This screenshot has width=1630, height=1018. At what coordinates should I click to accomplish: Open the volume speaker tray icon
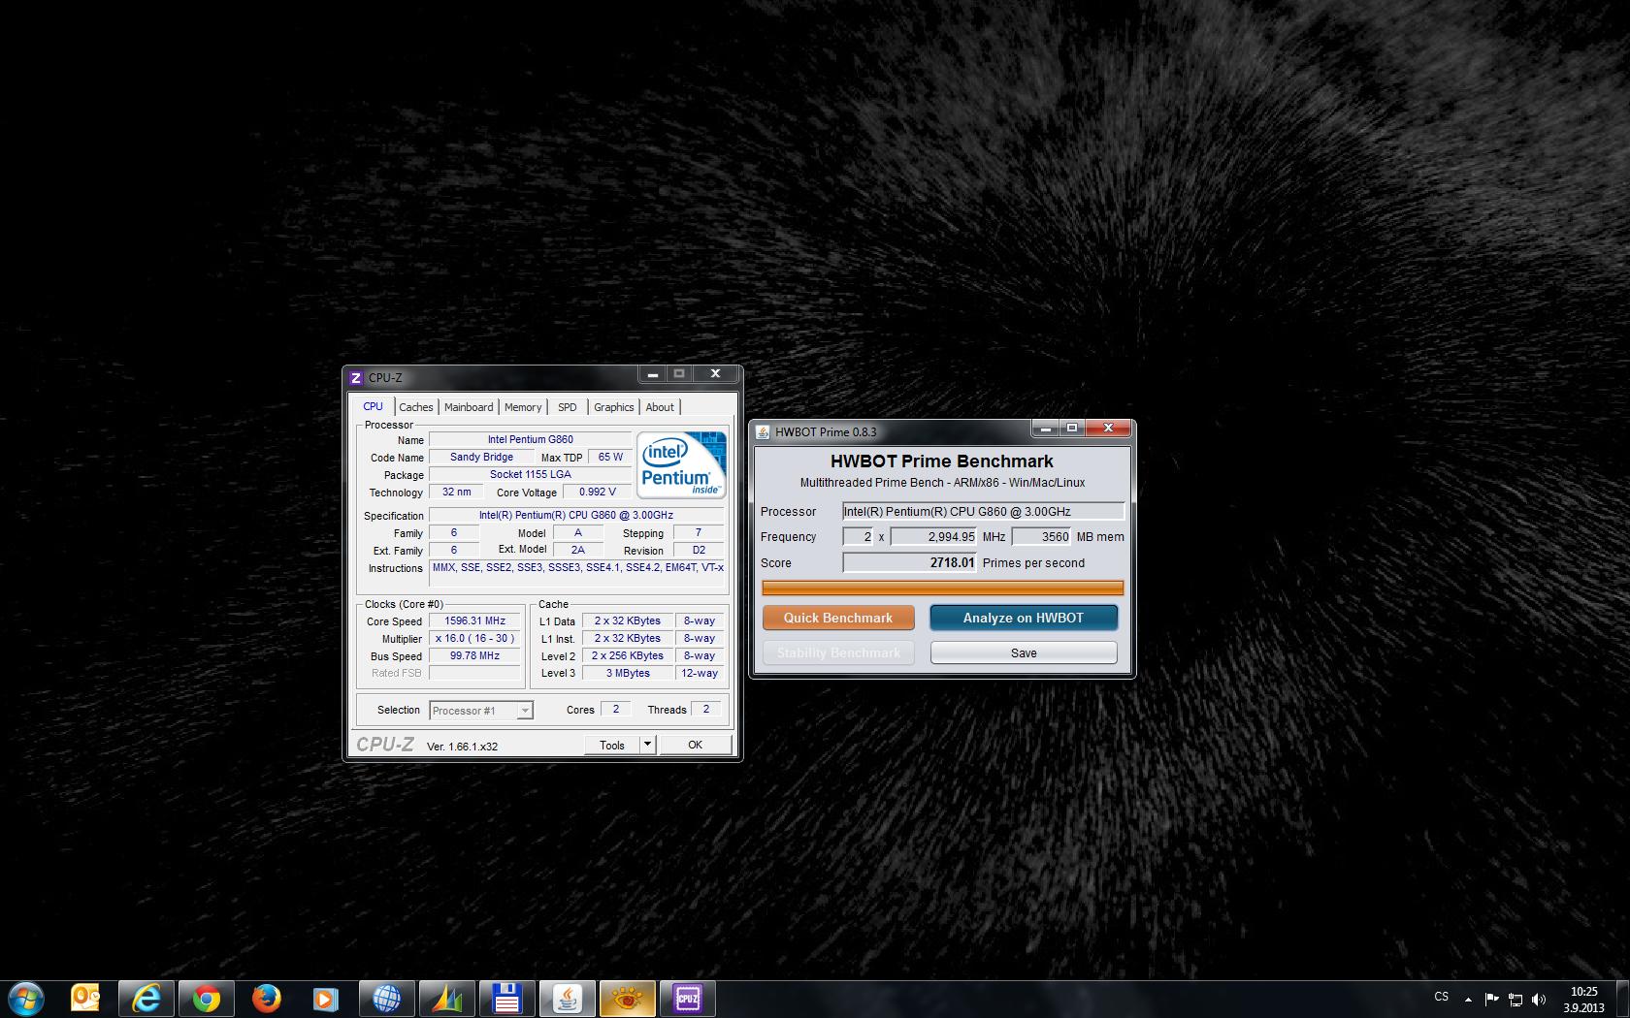coord(1538,999)
